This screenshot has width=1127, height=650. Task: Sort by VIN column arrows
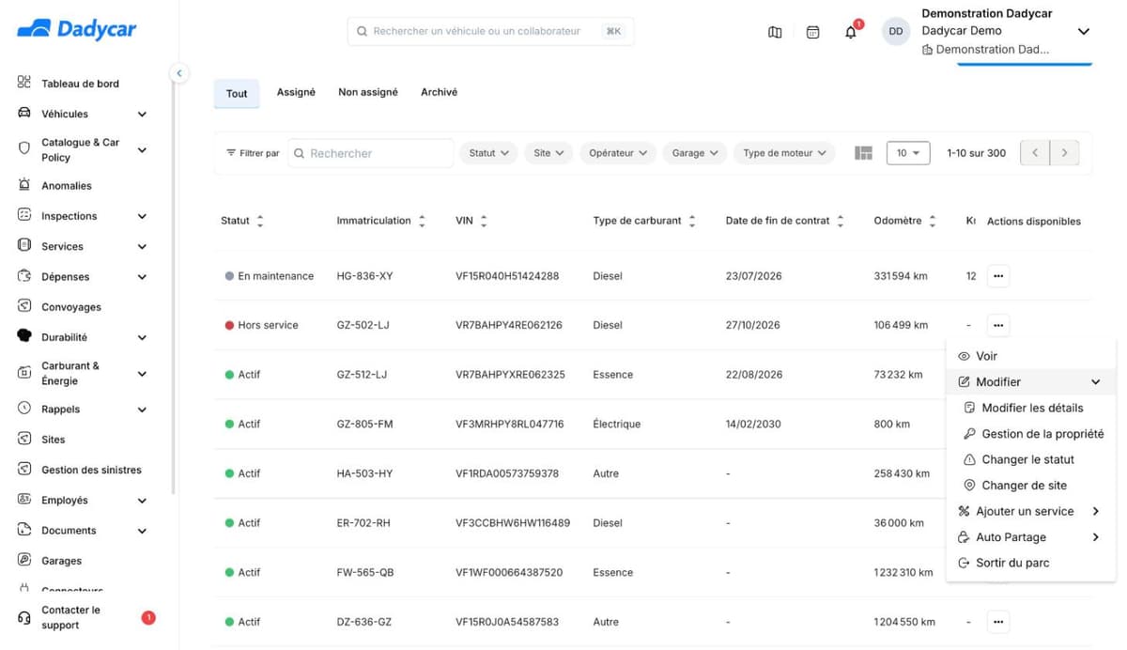click(484, 221)
